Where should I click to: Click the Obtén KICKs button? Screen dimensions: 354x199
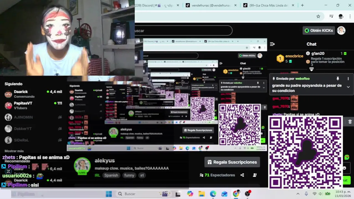[319, 30]
